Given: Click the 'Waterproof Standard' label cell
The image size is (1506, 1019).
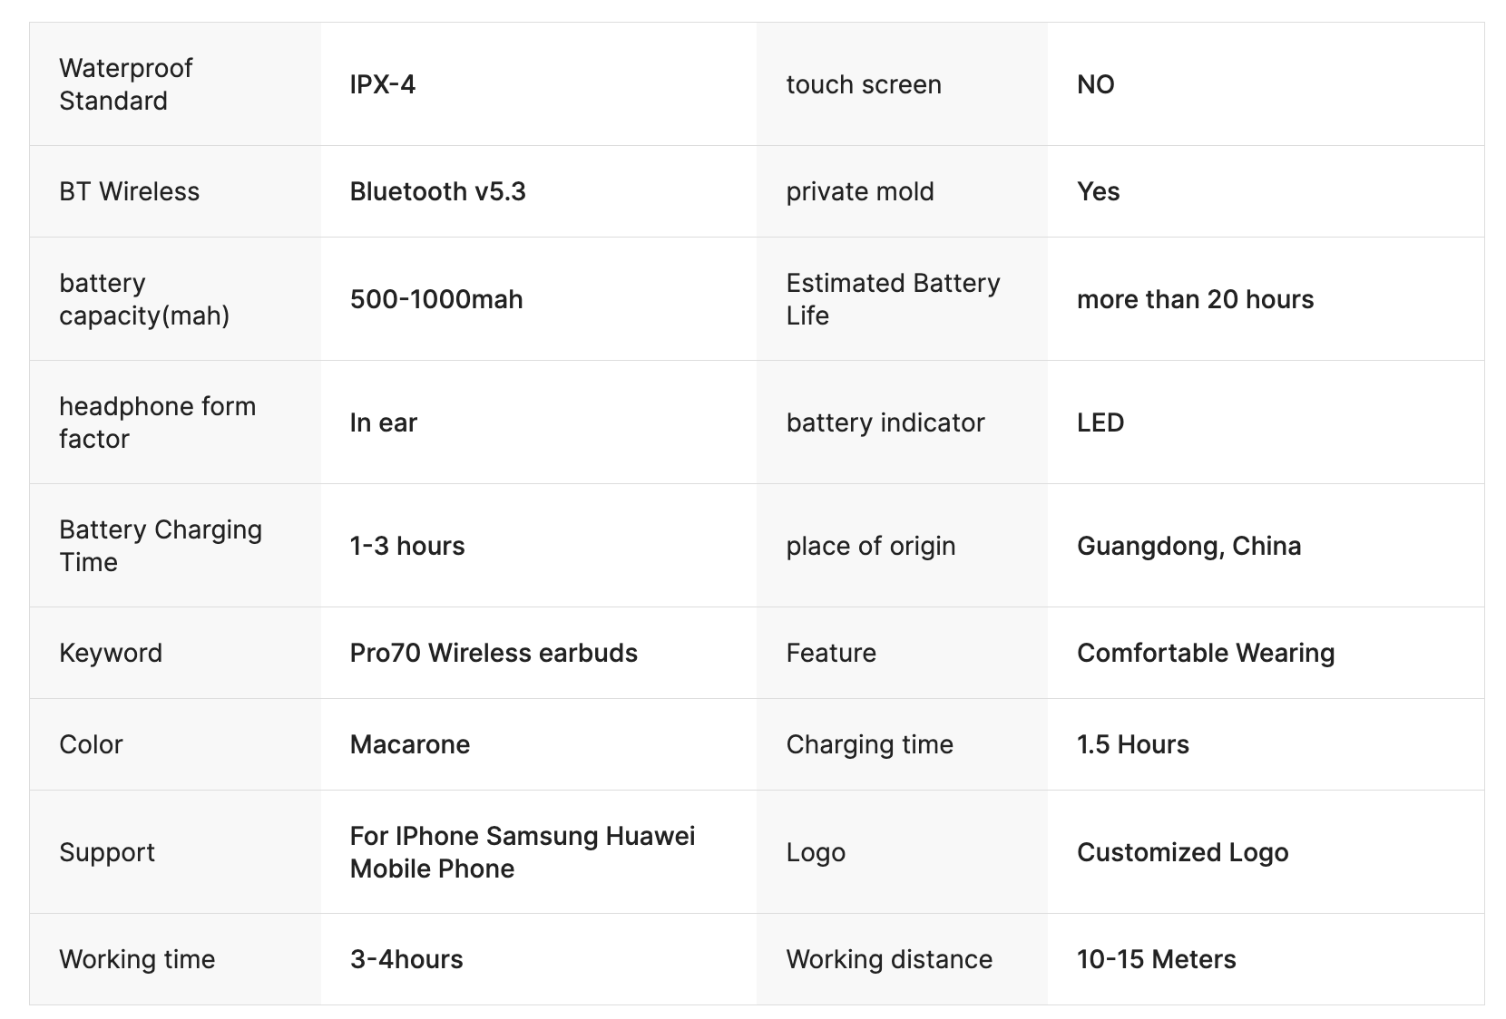Looking at the screenshot, I should click(126, 84).
